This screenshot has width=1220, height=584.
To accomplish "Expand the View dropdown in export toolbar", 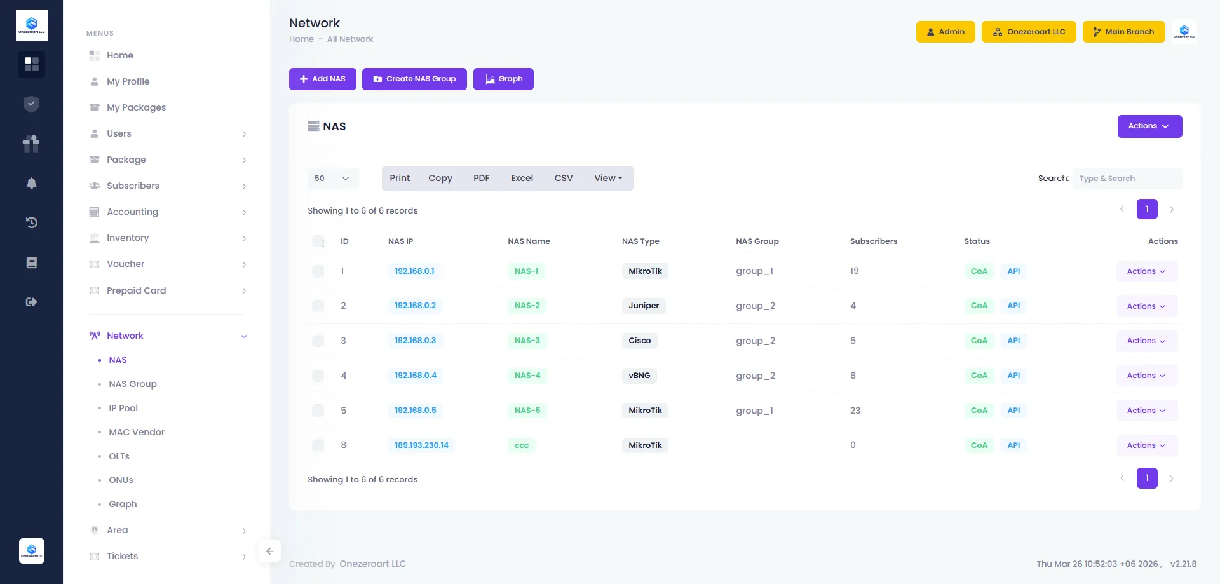I will 608,179.
